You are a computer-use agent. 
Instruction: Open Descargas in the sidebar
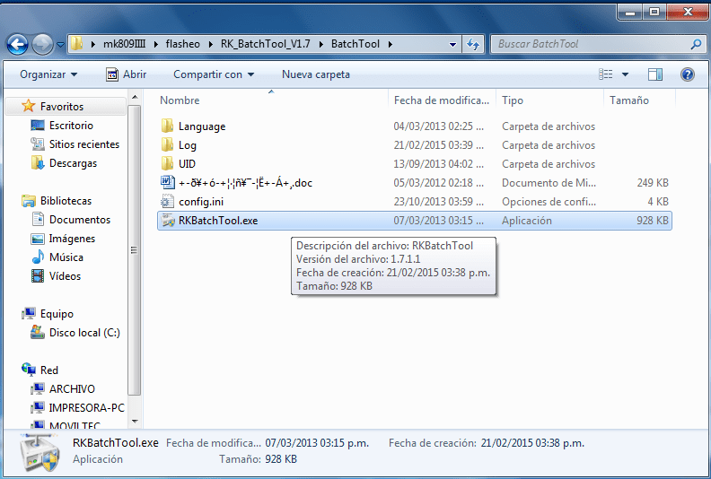[x=73, y=163]
